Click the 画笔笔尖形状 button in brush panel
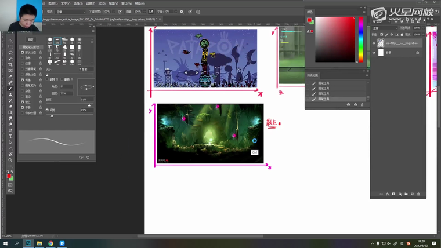The image size is (441, 248). tap(30, 46)
